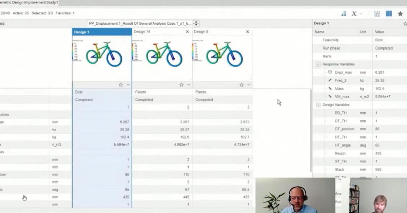Click the favorites star in the toolbar
The width and height of the screenshot is (407, 213).
coord(401,14)
